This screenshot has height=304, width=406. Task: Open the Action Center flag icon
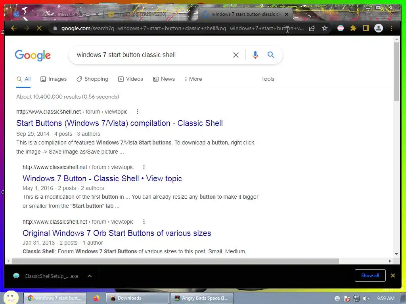(347, 298)
